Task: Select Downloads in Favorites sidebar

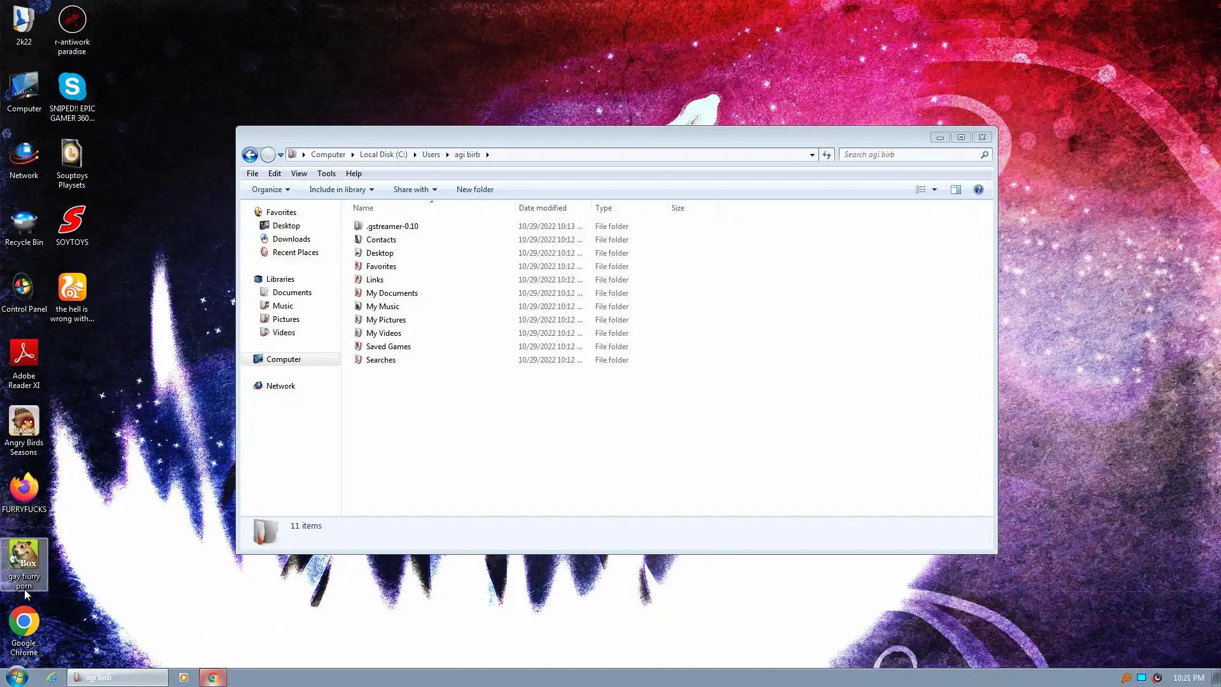Action: coord(291,239)
